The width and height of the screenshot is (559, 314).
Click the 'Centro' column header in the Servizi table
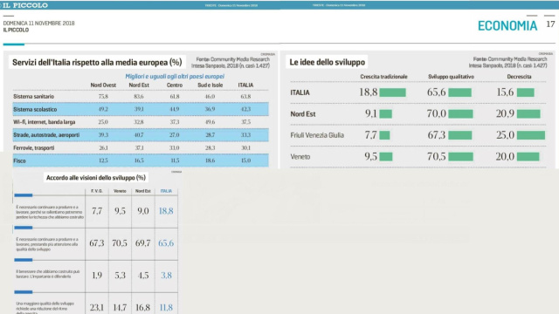pos(175,85)
